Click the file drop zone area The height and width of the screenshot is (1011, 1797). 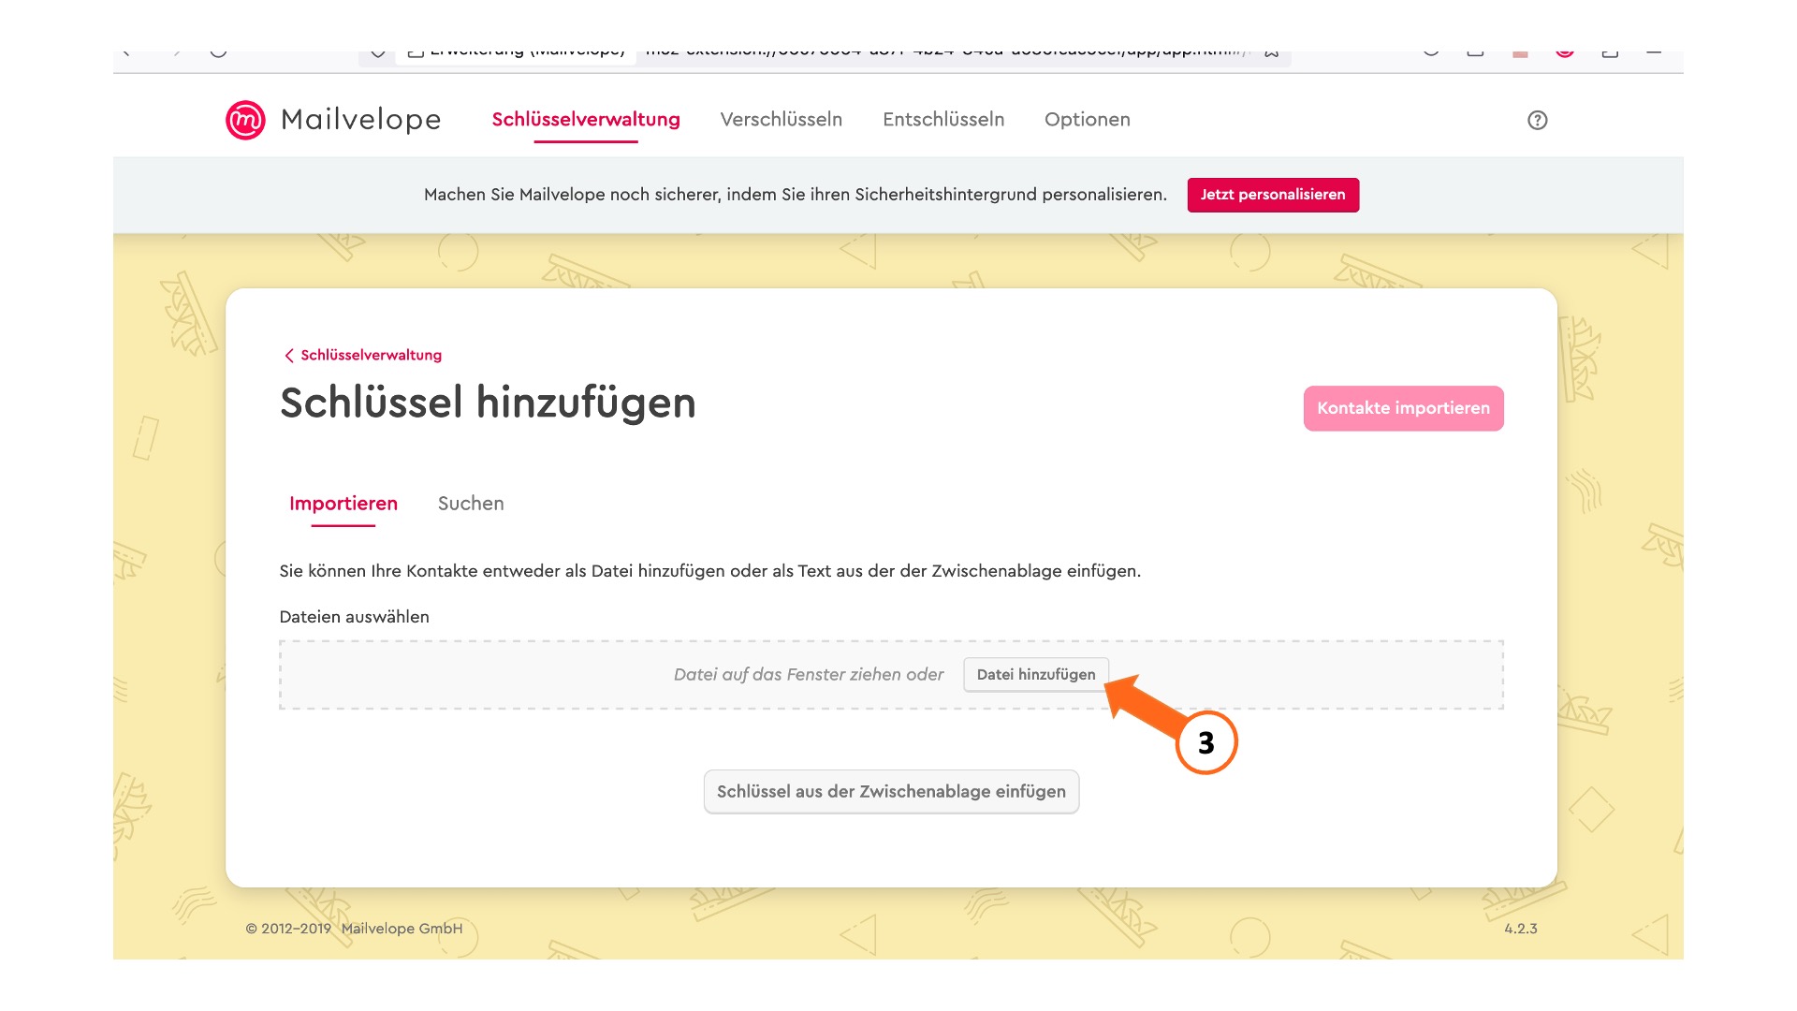(891, 675)
